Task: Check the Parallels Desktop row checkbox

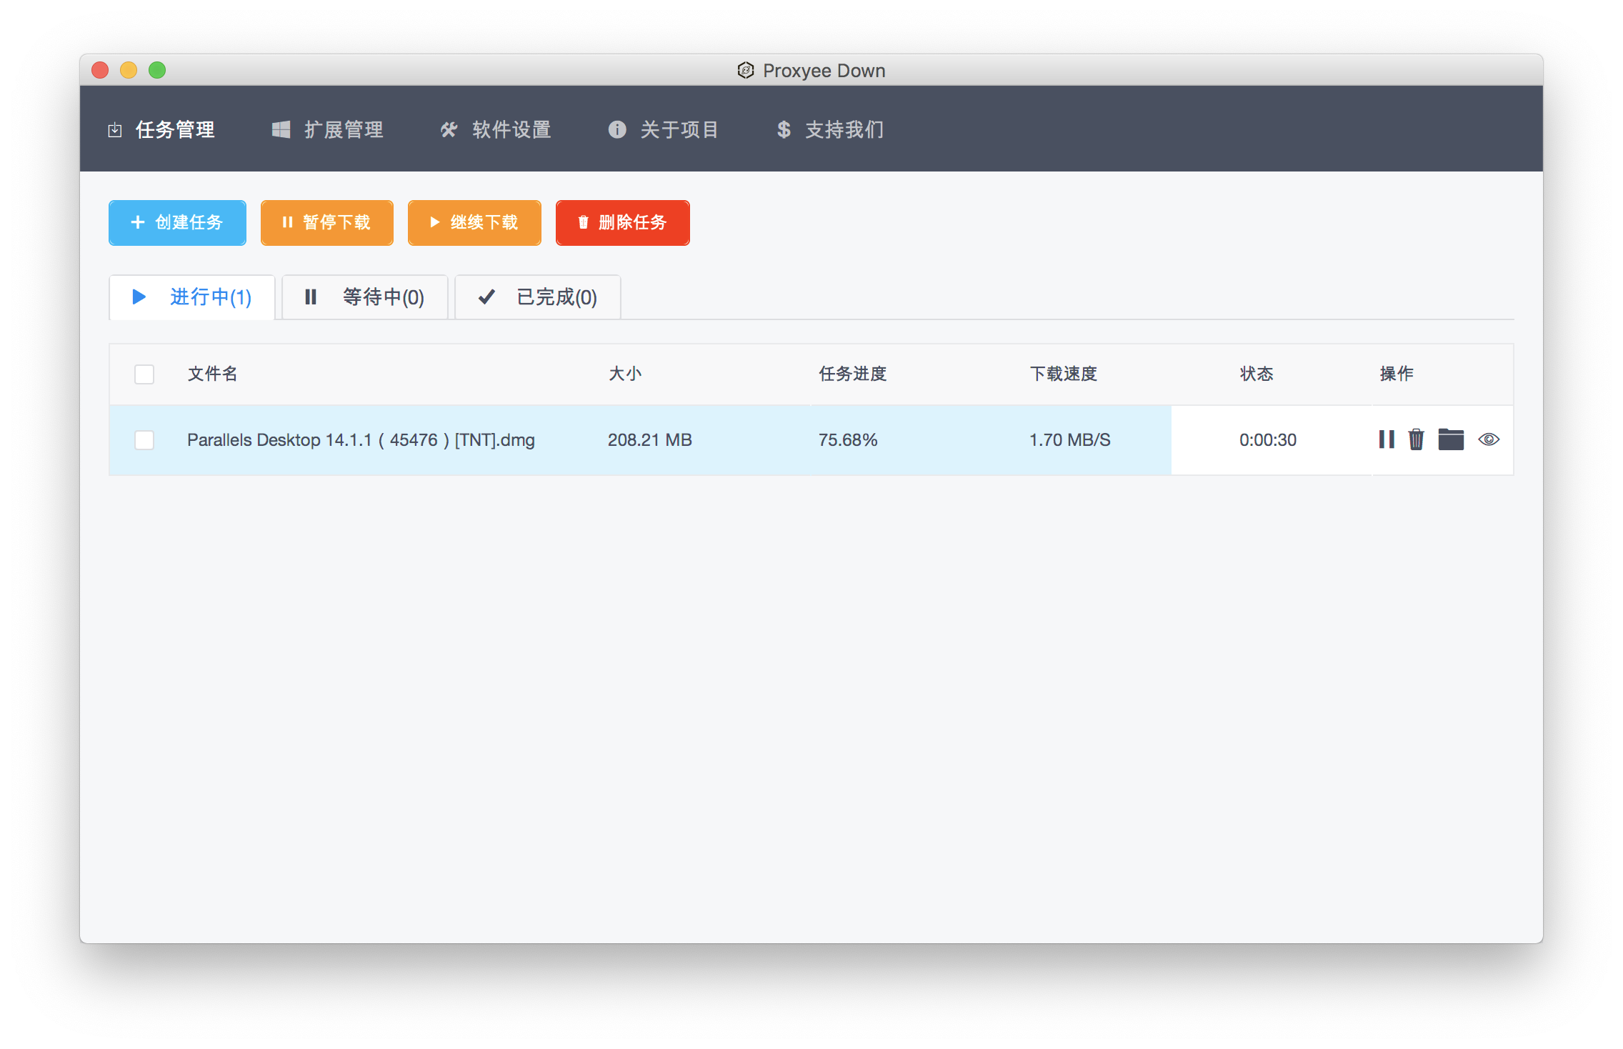Action: pos(144,440)
